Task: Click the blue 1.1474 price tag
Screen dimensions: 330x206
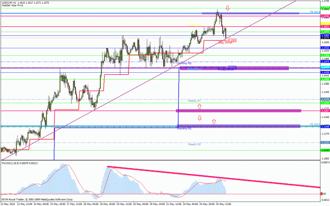Action: click(325, 62)
